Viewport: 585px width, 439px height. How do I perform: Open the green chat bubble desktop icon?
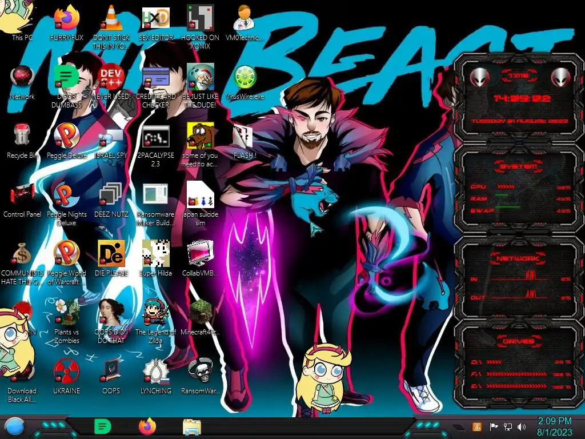pos(66,85)
